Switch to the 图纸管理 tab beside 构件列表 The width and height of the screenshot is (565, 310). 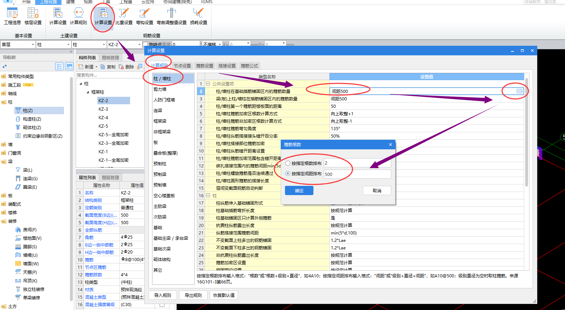coord(111,57)
